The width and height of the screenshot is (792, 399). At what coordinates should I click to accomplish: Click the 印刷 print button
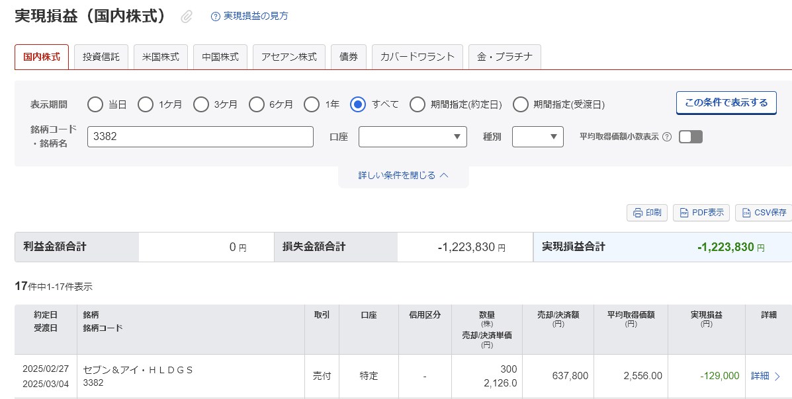tap(647, 213)
